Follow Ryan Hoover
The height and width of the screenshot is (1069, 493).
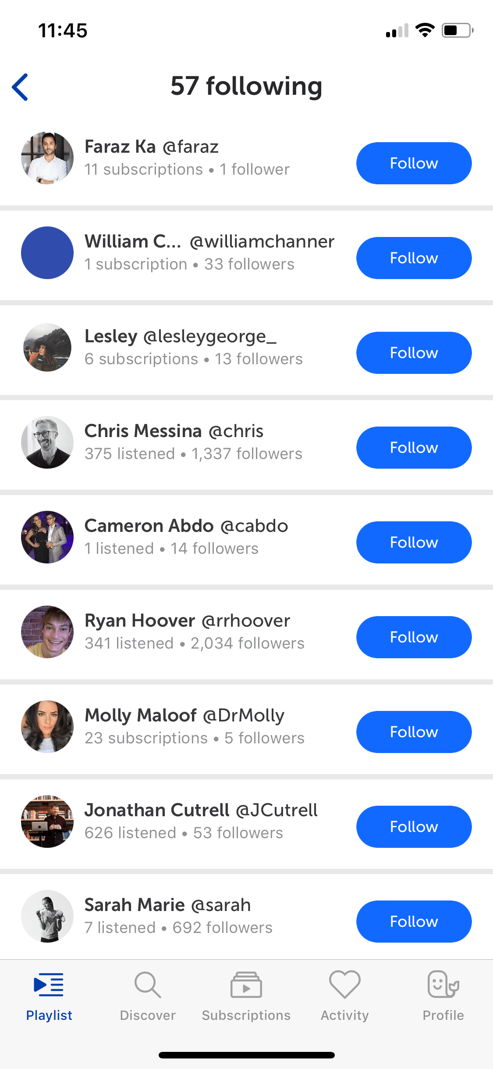[414, 637]
